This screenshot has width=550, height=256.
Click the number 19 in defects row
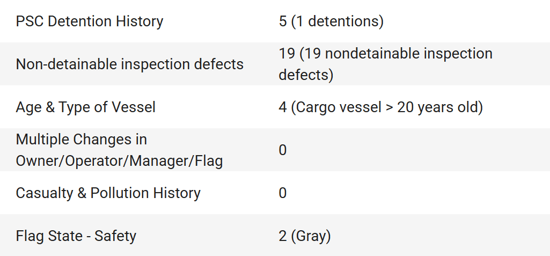[287, 54]
